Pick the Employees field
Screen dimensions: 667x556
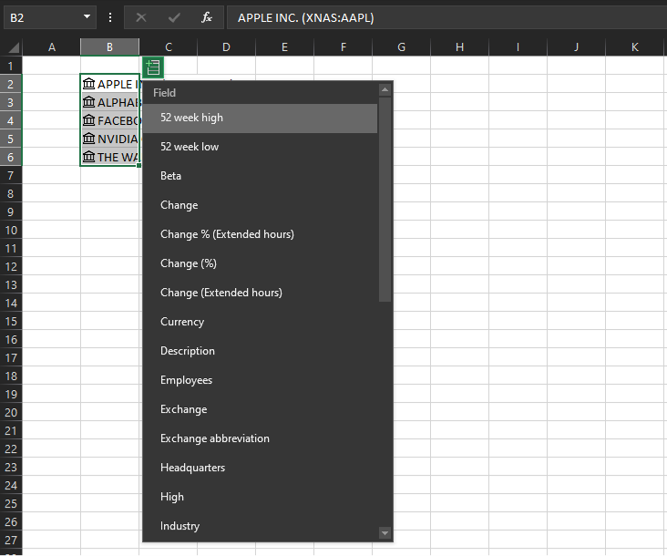point(186,380)
